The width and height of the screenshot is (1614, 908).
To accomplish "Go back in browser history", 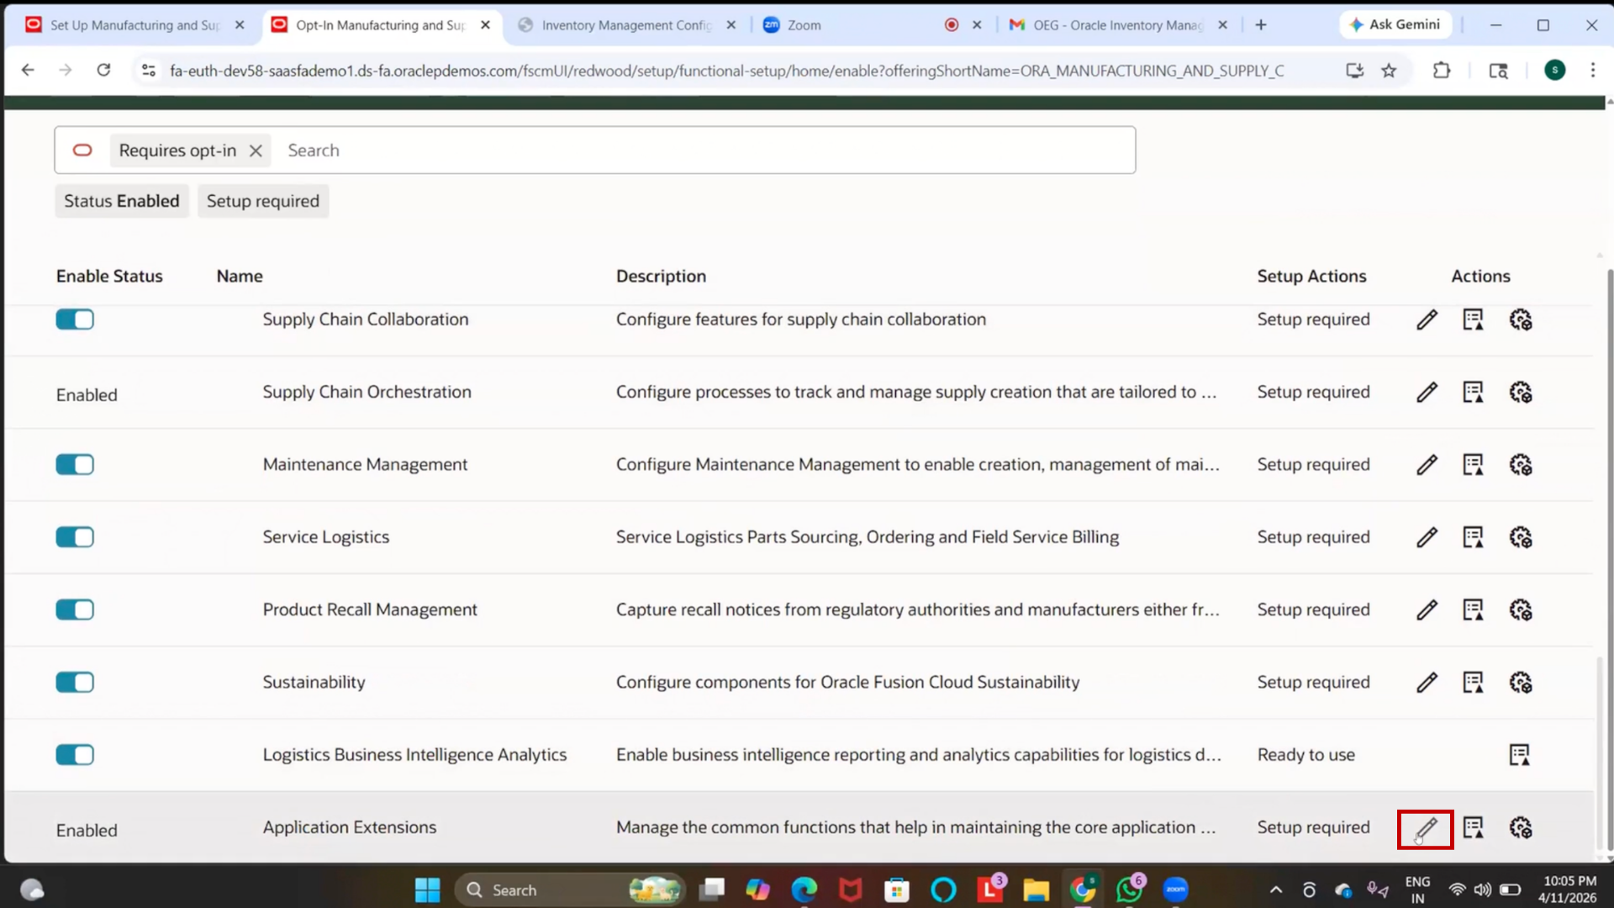I will tap(28, 71).
